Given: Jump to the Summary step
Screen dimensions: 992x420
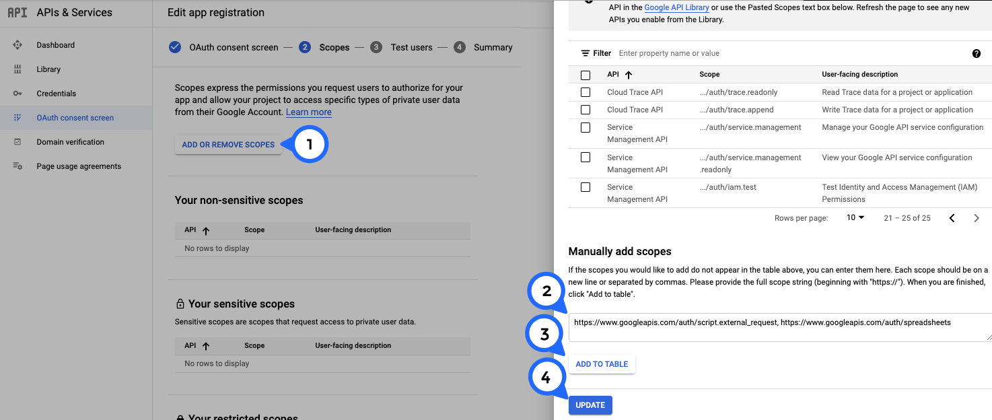Looking at the screenshot, I should click(x=493, y=47).
